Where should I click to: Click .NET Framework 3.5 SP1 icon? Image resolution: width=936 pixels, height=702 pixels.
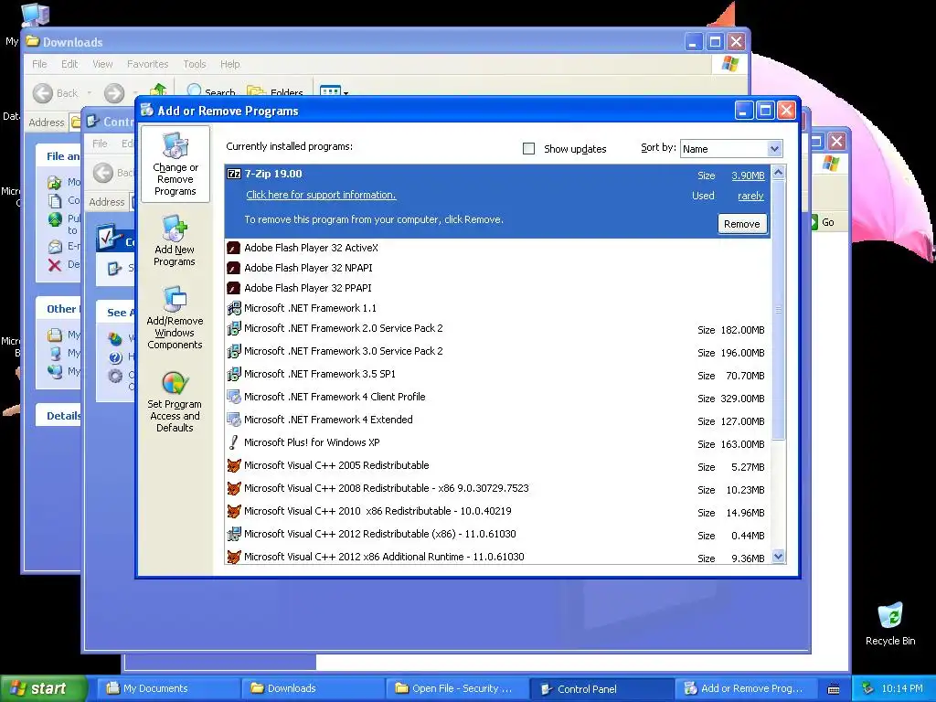234,374
